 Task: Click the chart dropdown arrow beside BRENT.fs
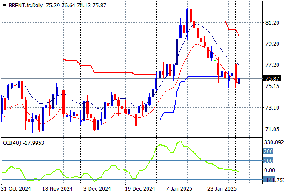pyautogui.click(x=5, y=6)
